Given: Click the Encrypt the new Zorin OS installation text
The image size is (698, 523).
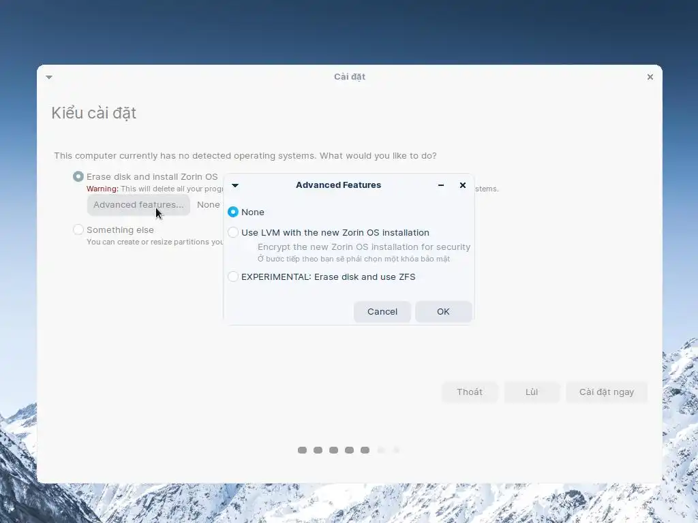Looking at the screenshot, I should [x=364, y=247].
